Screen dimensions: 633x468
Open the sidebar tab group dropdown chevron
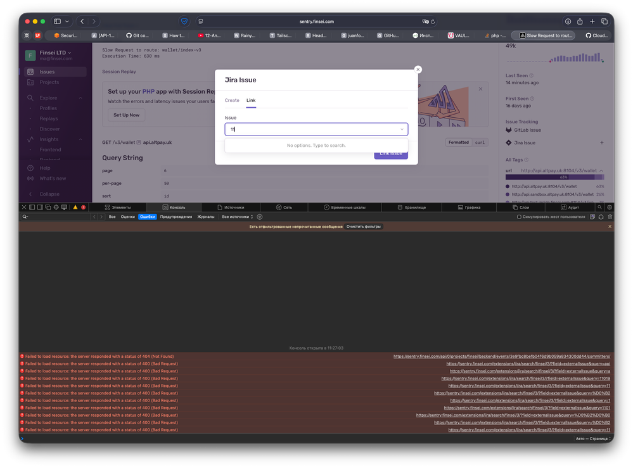point(67,22)
